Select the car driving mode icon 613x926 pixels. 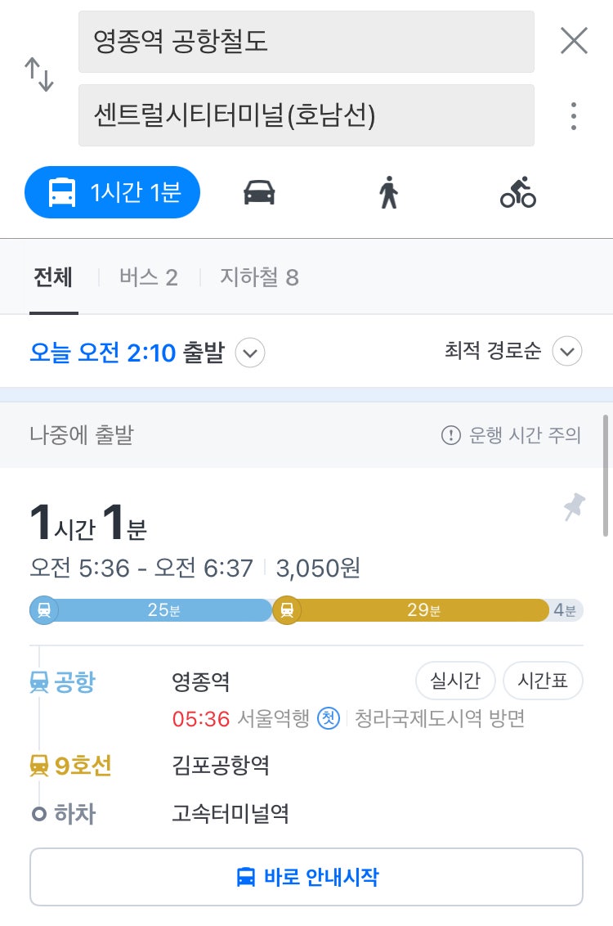pyautogui.click(x=259, y=192)
